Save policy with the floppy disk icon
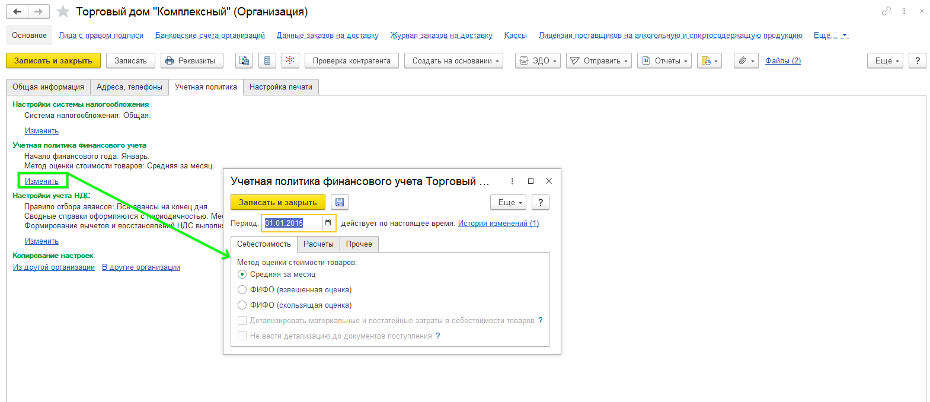The image size is (930, 402). pyautogui.click(x=340, y=202)
